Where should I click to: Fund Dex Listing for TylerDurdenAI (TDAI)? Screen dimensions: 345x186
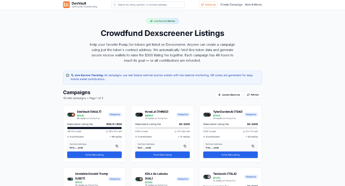click(230, 155)
